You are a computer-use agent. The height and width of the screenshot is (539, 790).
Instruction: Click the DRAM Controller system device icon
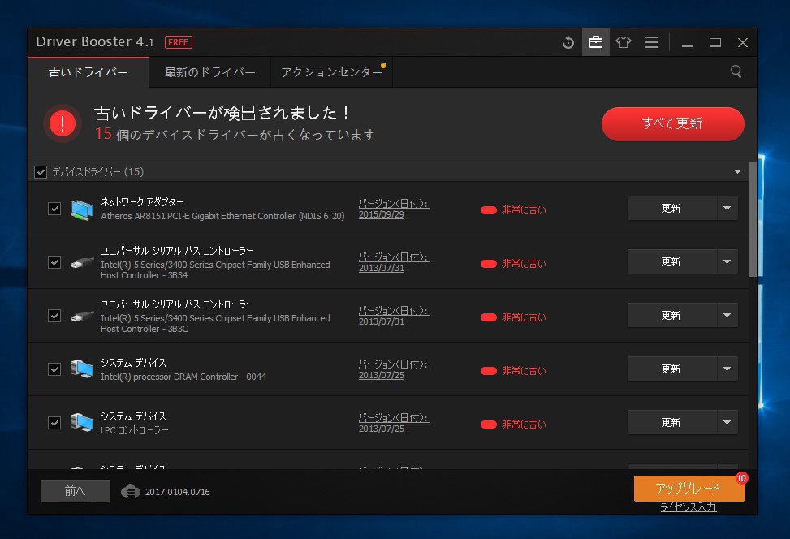[82, 369]
